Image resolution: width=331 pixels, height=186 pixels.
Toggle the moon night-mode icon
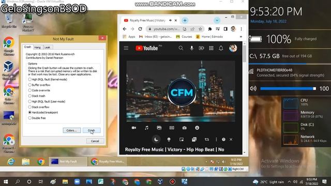coord(156,139)
